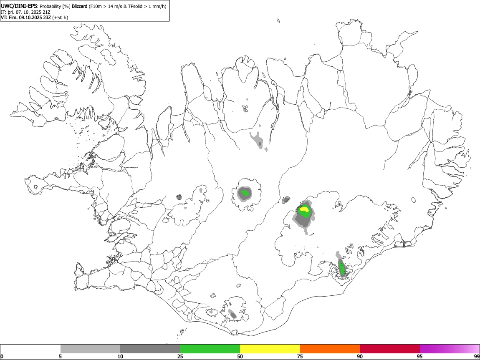Screen dimensions: 480x360
Task: Click the dark gray 10-25% legend swatch
Action: tap(150, 349)
